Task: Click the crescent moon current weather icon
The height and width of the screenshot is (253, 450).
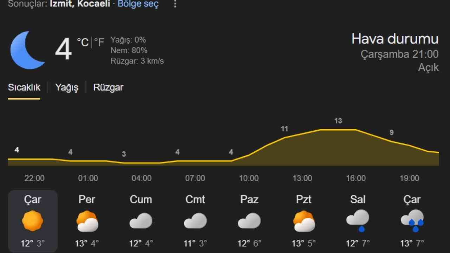Action: coord(27,50)
